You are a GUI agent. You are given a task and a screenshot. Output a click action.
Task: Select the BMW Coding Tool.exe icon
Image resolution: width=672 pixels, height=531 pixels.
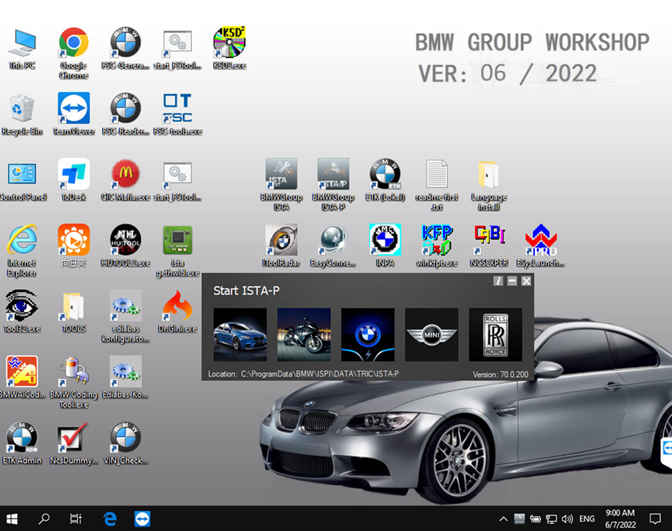tap(73, 382)
